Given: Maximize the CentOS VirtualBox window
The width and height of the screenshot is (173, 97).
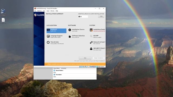Looking at the screenshot, I should pyautogui.click(x=99, y=8).
